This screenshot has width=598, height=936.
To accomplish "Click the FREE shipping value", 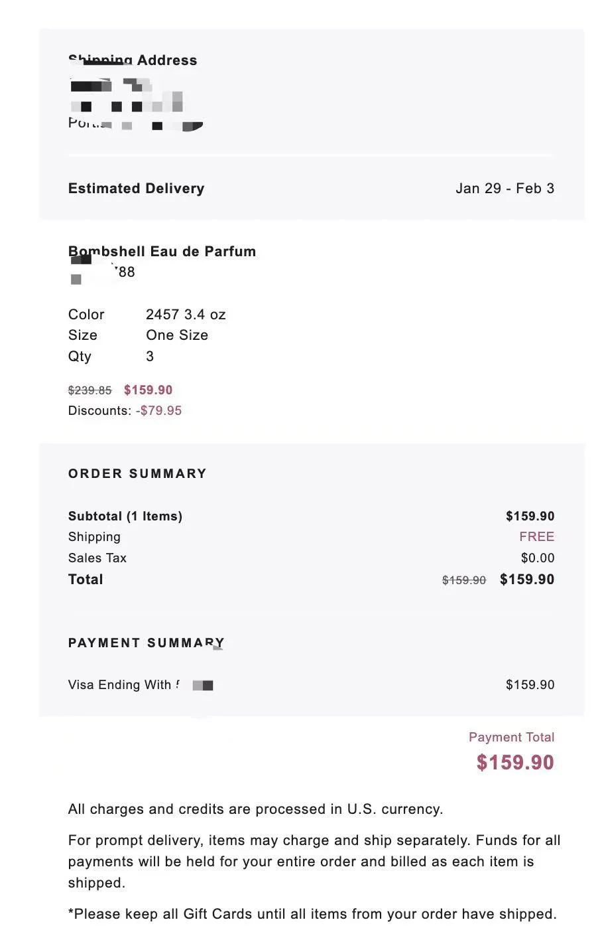I will (536, 537).
